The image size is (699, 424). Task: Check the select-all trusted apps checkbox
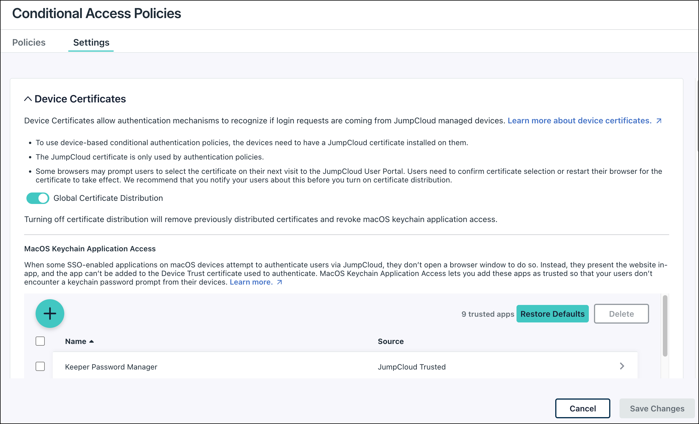40,341
